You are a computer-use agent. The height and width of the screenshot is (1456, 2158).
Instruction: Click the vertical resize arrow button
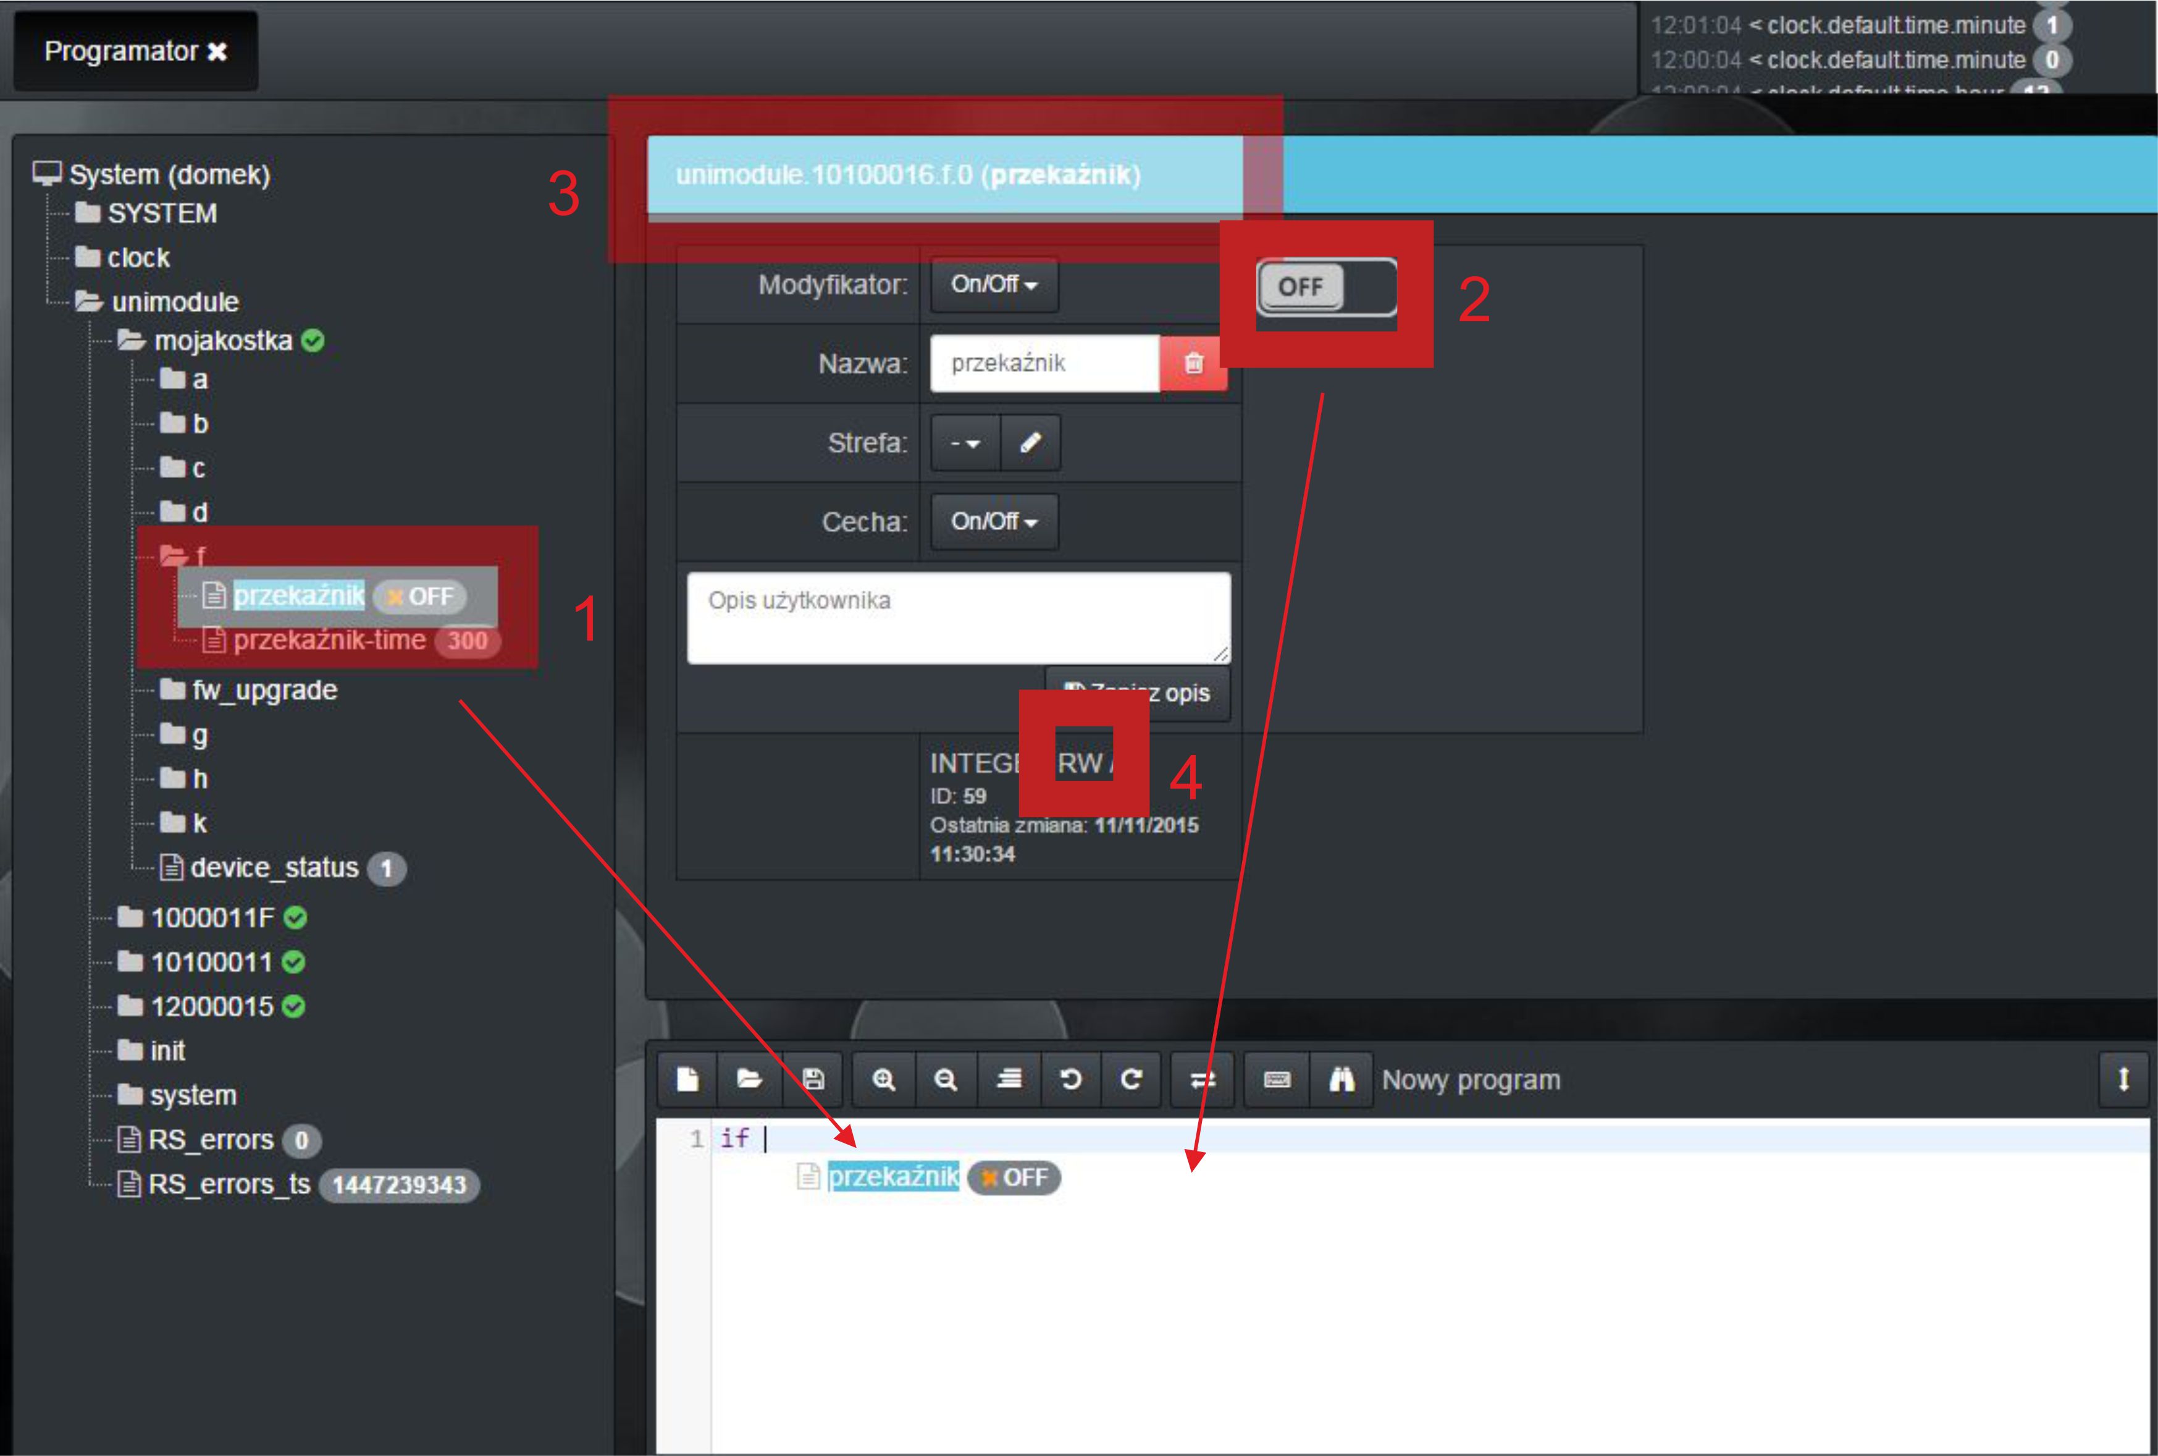(2123, 1079)
